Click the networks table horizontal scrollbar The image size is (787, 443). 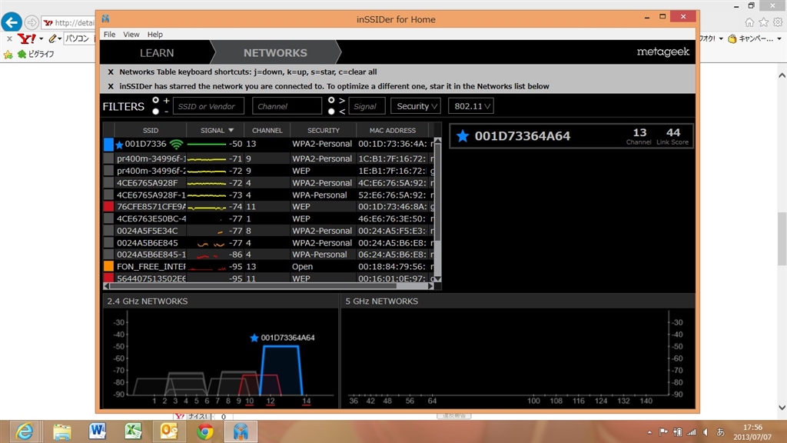click(253, 286)
